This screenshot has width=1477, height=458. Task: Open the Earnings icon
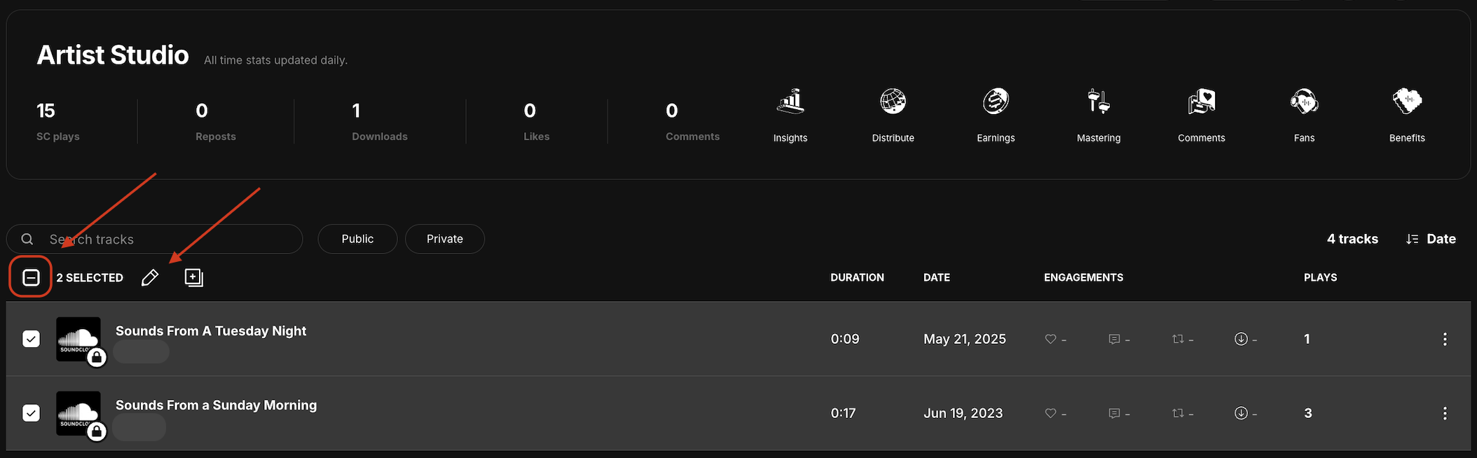click(996, 102)
